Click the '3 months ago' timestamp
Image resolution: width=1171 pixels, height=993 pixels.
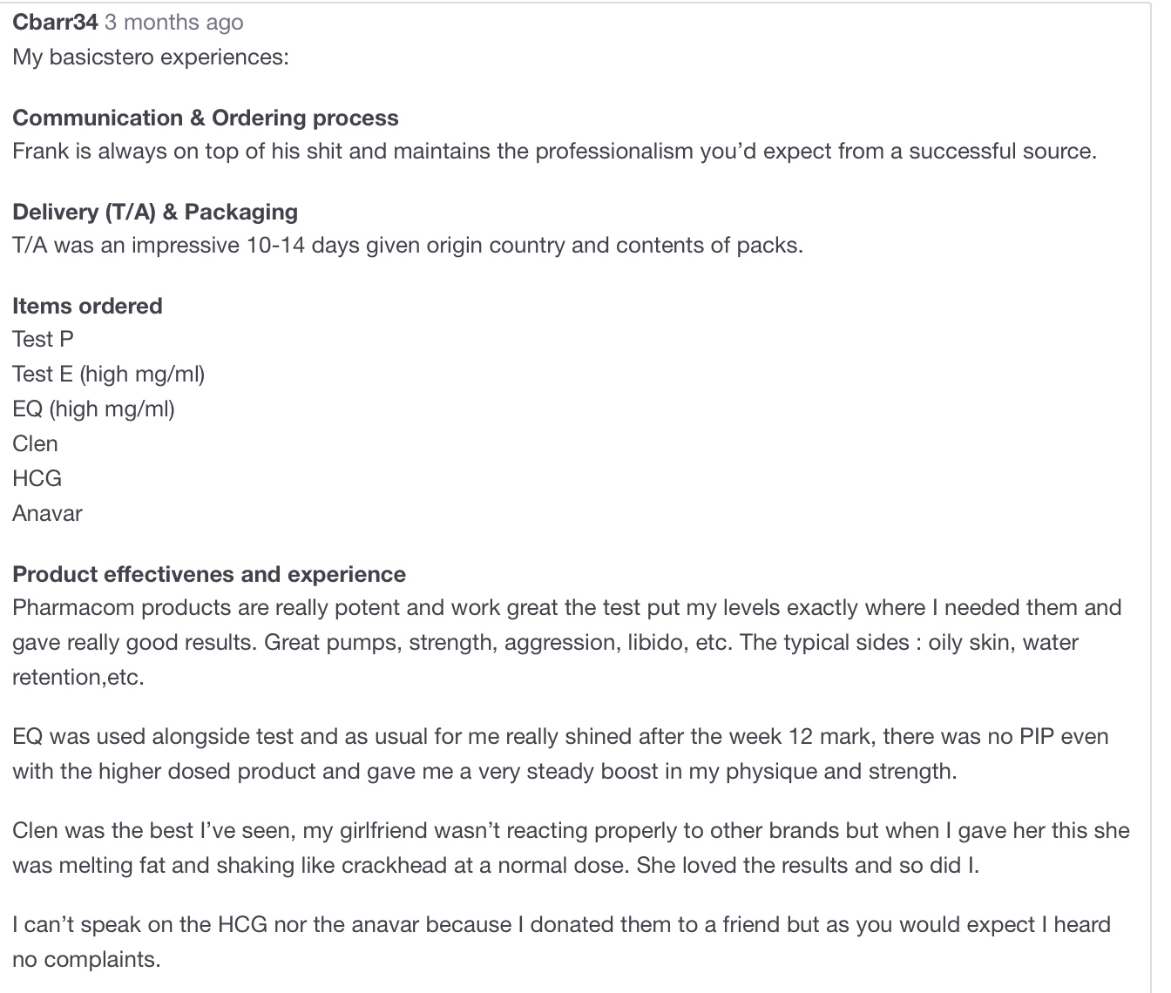pos(174,22)
